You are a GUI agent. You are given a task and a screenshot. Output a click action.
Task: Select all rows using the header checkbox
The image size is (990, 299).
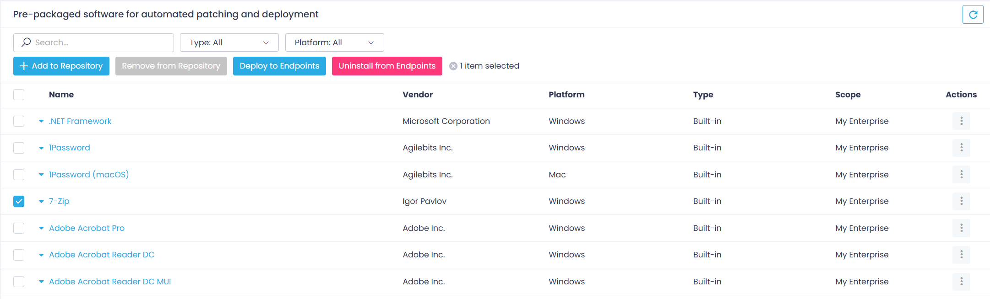(19, 95)
